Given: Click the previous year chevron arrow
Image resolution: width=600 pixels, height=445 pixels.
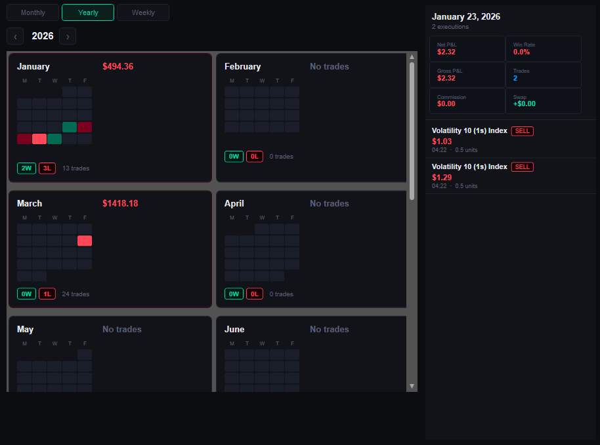Looking at the screenshot, I should (x=14, y=36).
